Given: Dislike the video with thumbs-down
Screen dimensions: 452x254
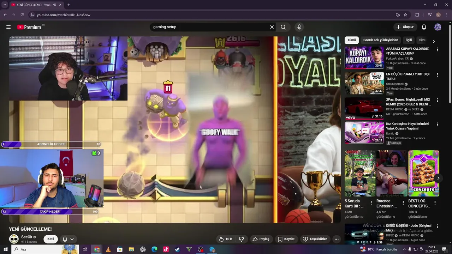Looking at the screenshot, I should [242, 239].
